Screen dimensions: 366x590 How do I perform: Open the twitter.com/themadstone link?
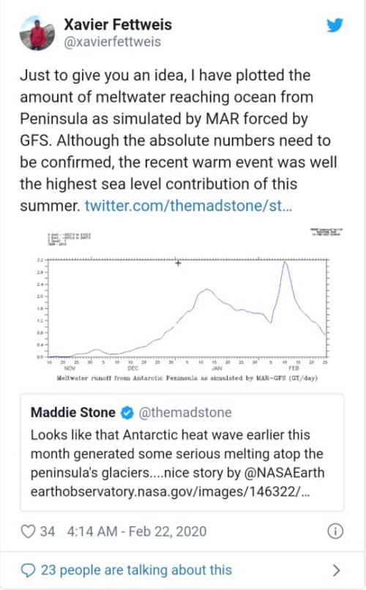(x=188, y=206)
